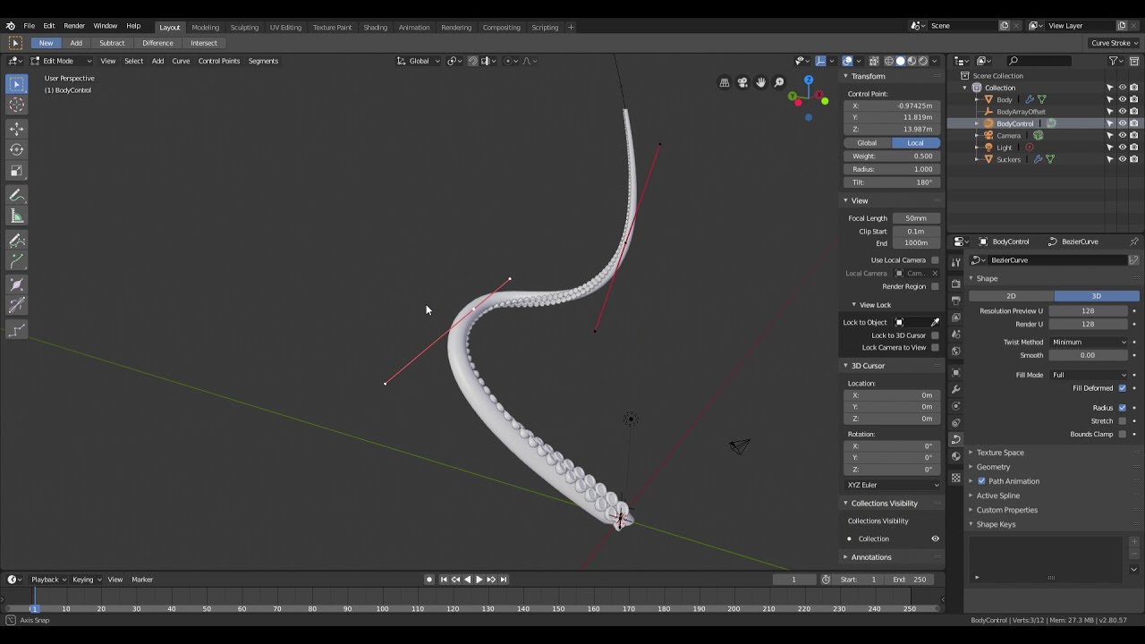The height and width of the screenshot is (644, 1145).
Task: Open the XYZ Euler rotation mode dropdown
Action: click(x=893, y=485)
